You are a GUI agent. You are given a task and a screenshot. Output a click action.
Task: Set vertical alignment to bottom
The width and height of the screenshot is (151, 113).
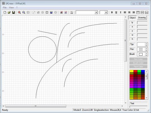click(x=147, y=12)
